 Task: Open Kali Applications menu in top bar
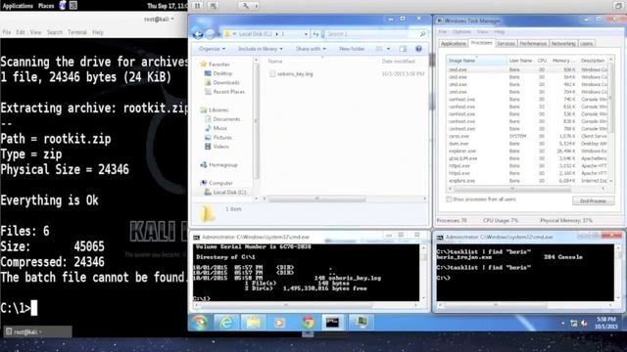[x=18, y=6]
